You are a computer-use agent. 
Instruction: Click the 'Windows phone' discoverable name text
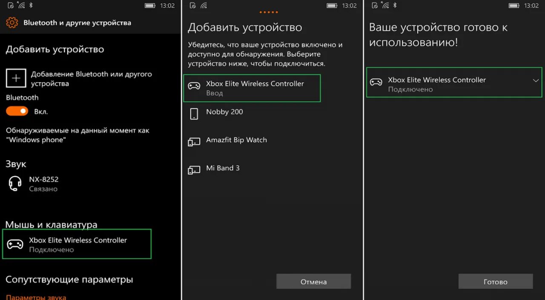36,140
